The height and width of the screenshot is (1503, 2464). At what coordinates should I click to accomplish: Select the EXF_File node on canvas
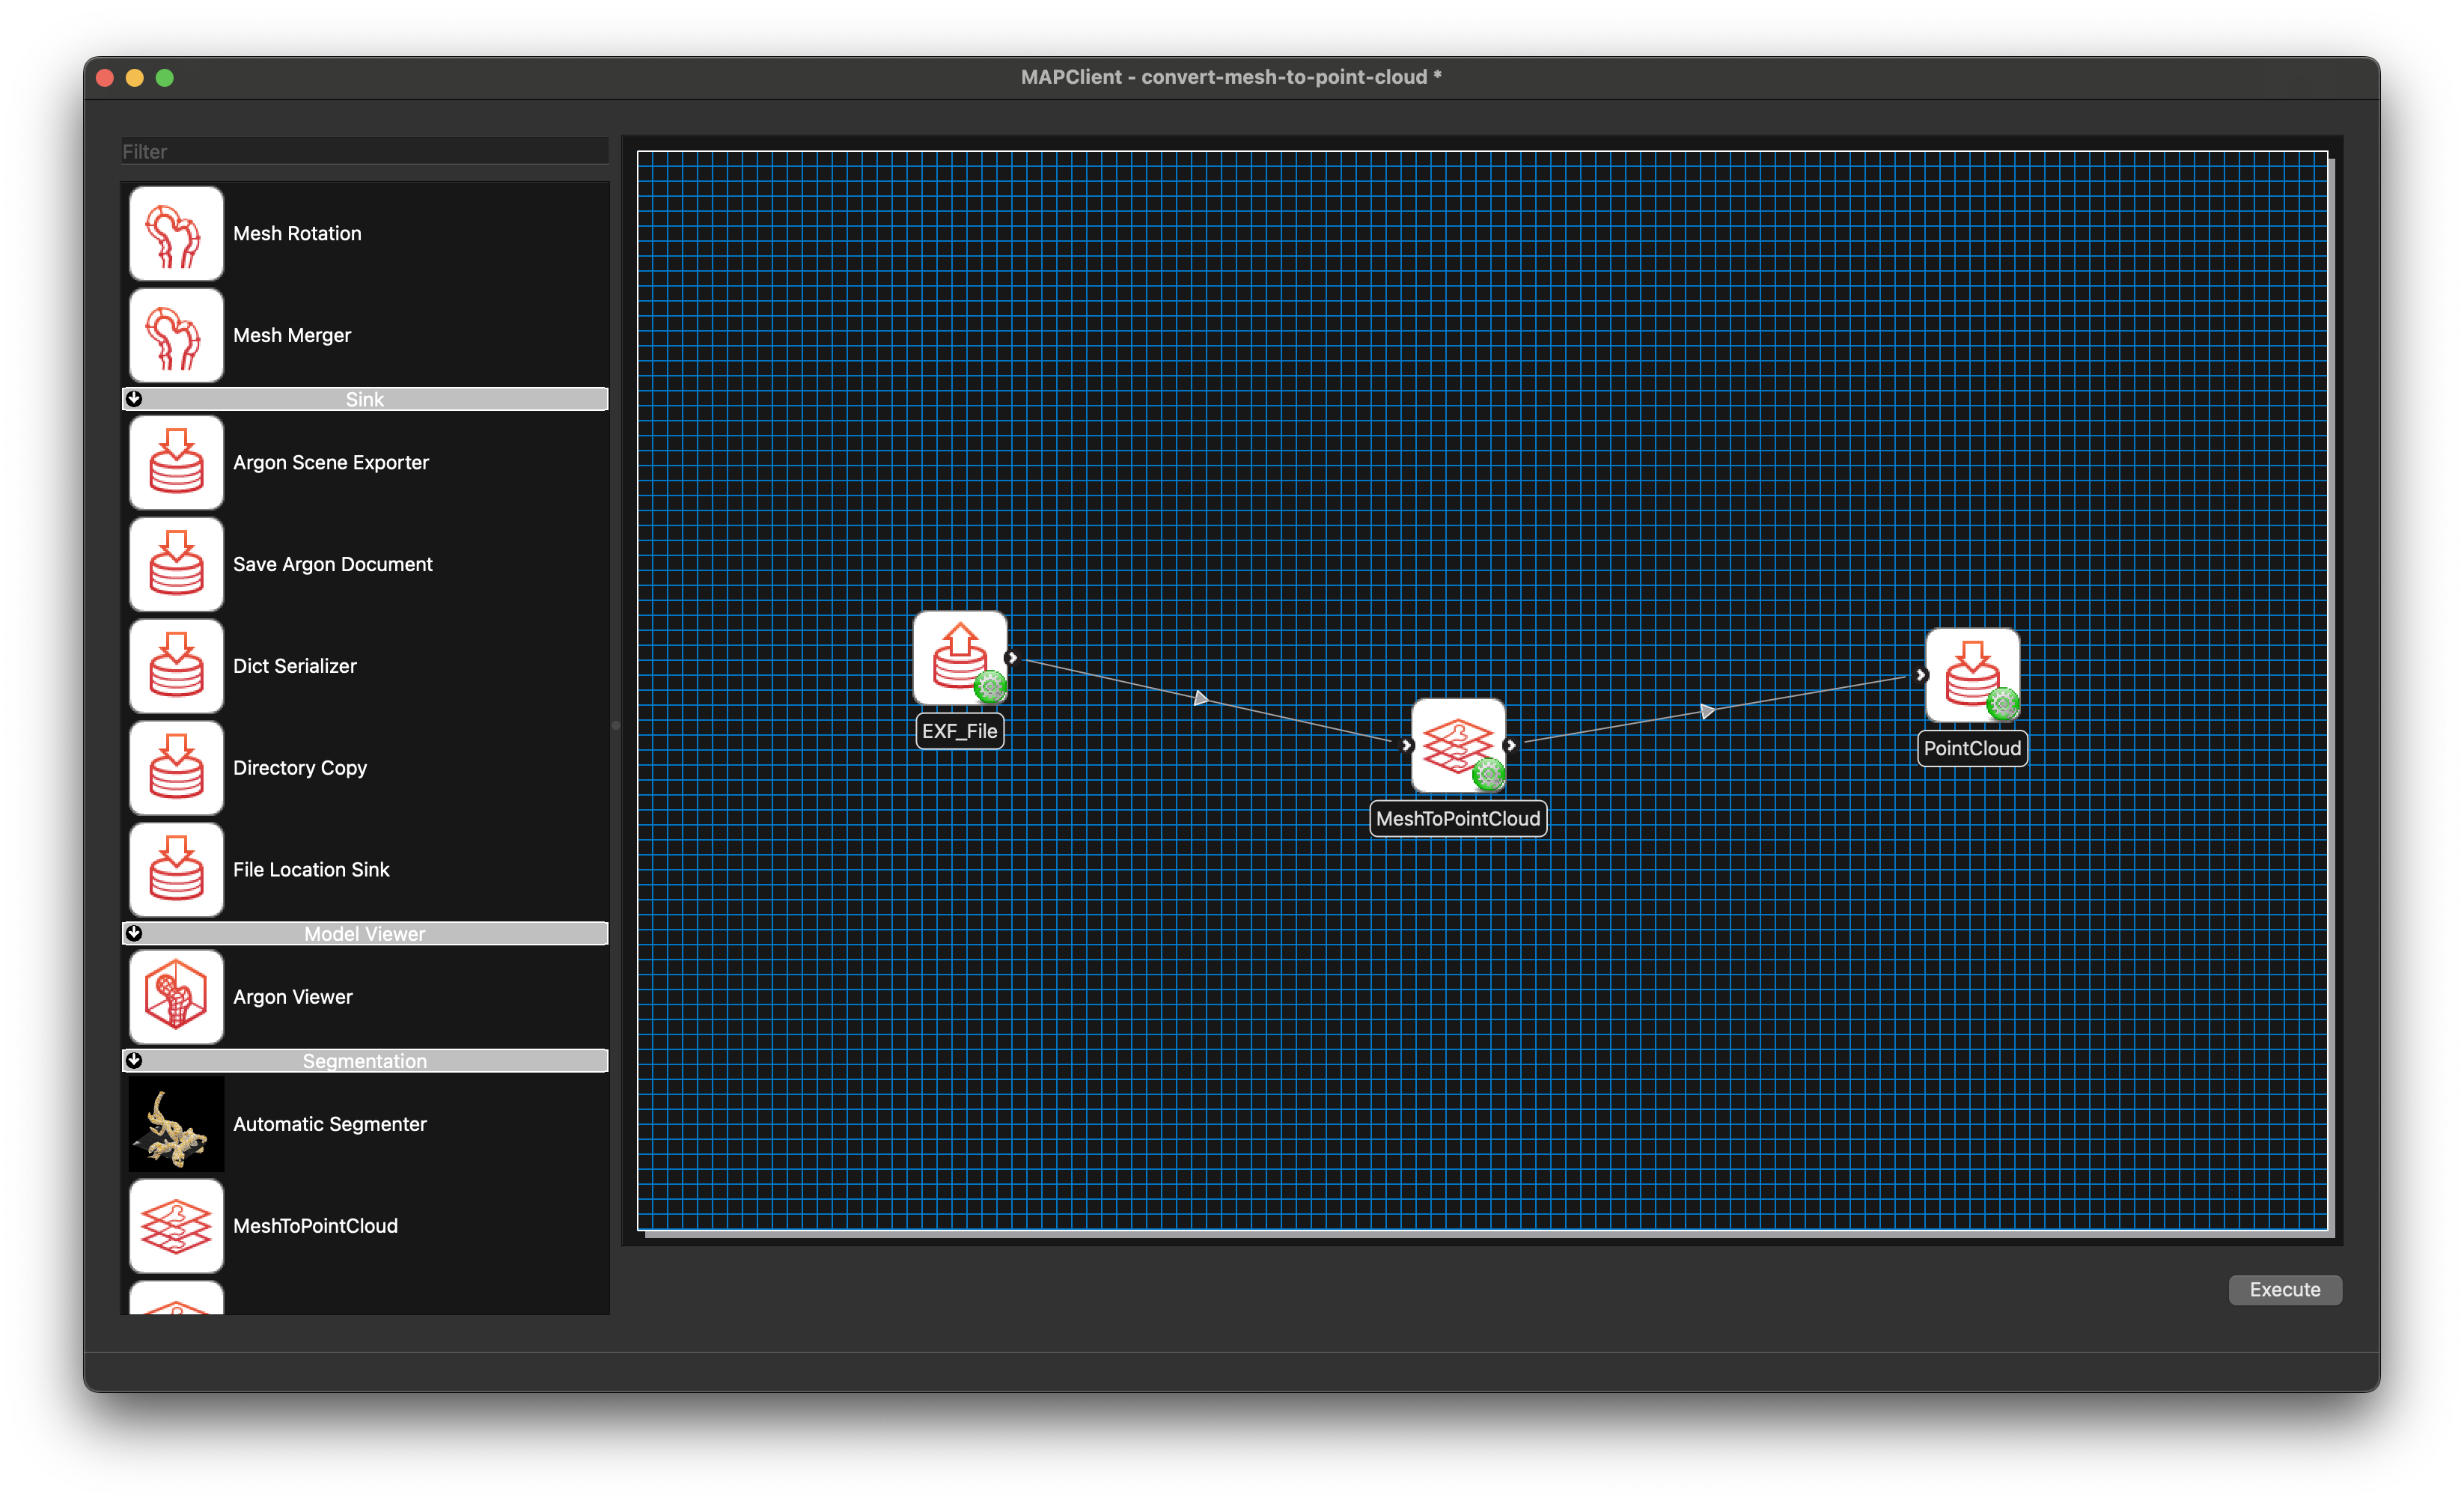click(x=959, y=658)
